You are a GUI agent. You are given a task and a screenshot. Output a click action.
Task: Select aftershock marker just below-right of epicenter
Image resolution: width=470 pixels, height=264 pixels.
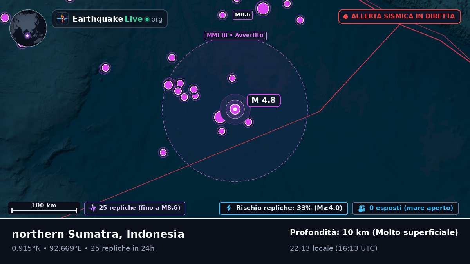click(x=248, y=122)
